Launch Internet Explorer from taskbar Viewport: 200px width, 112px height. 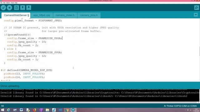8,110
